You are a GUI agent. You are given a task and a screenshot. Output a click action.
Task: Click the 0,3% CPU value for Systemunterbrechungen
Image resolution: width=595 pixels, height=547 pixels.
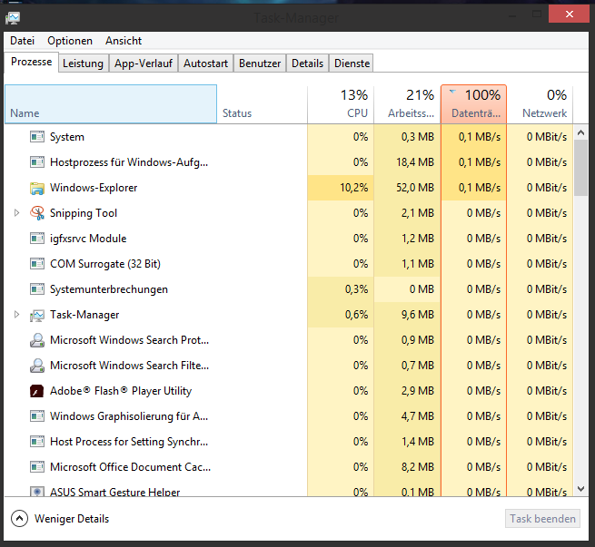[356, 289]
